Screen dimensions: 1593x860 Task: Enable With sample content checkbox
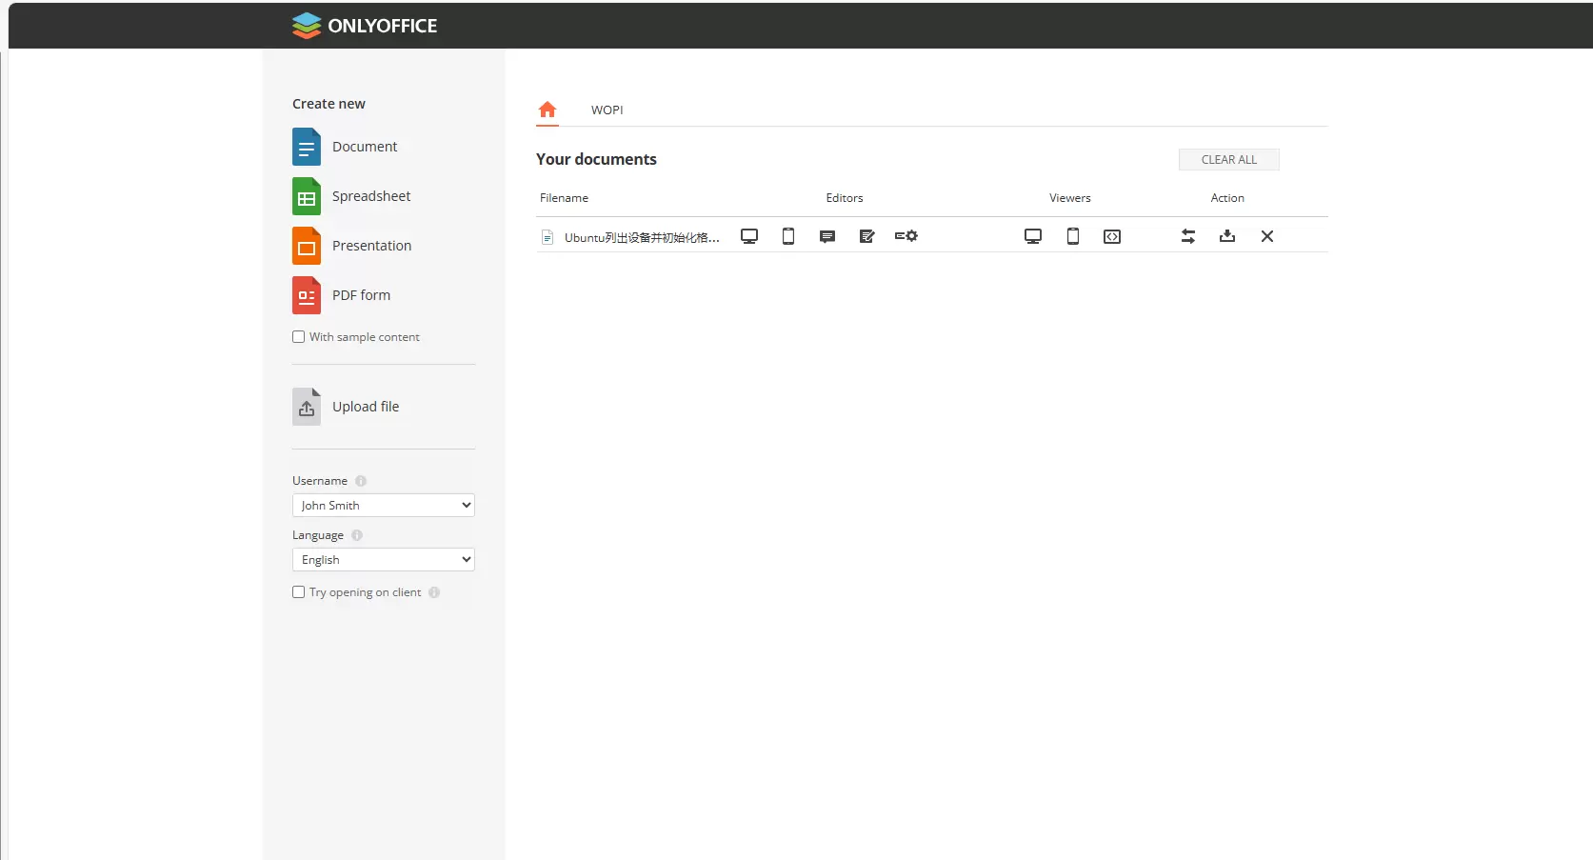pyautogui.click(x=299, y=337)
